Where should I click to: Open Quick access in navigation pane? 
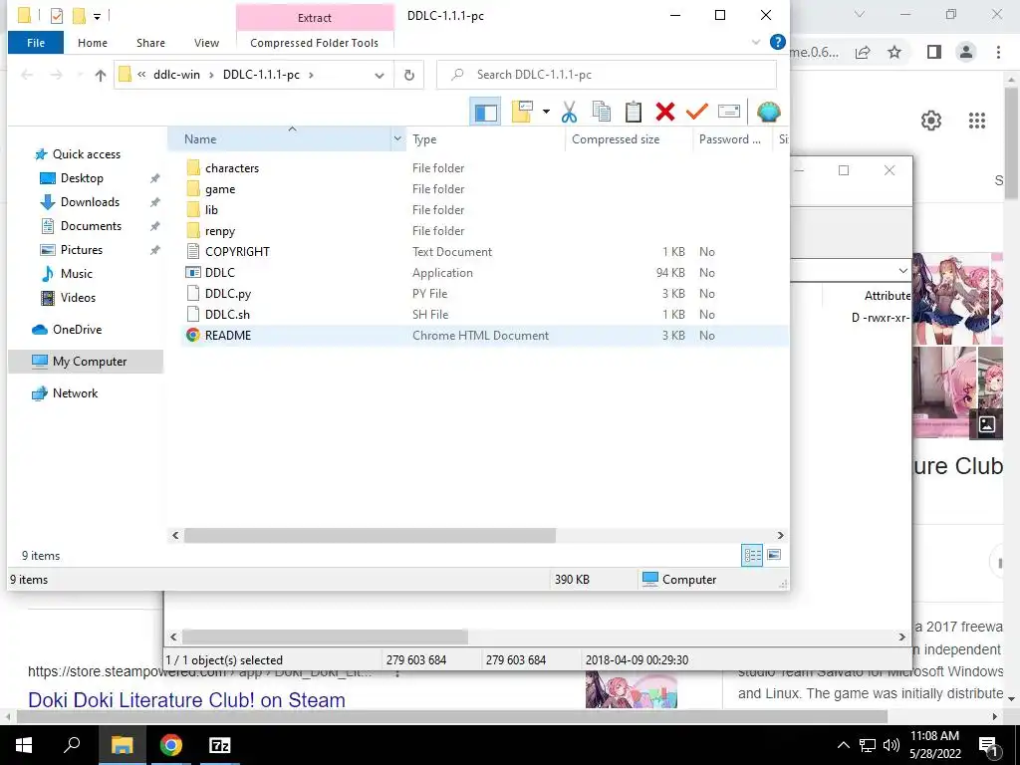pyautogui.click(x=86, y=154)
